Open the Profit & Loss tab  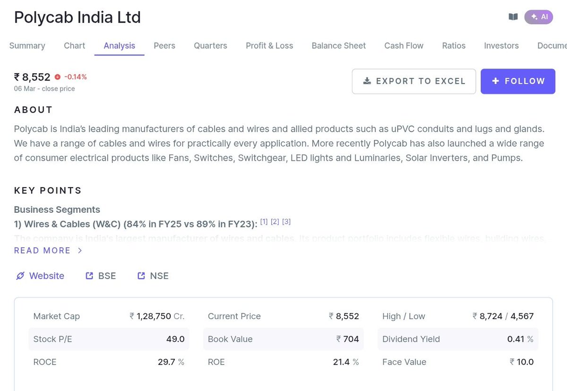[x=269, y=46]
